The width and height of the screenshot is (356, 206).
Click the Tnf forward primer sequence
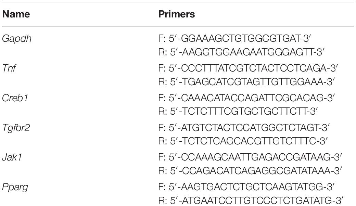coord(248,68)
